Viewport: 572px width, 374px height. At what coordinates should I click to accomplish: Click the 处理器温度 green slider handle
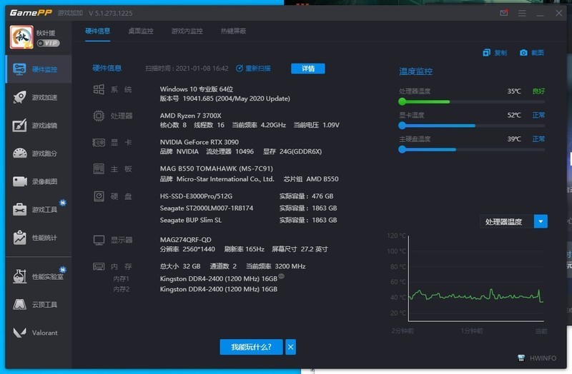pyautogui.click(x=403, y=101)
